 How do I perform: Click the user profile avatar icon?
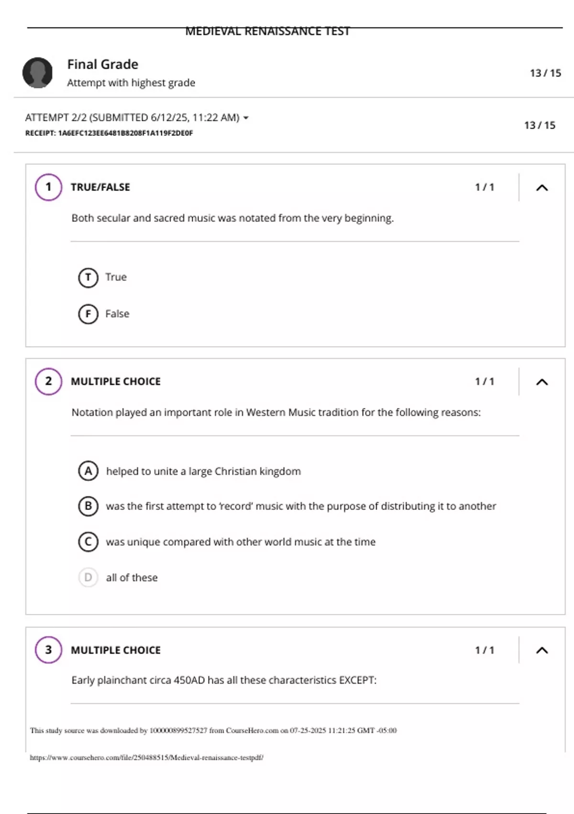click(37, 73)
